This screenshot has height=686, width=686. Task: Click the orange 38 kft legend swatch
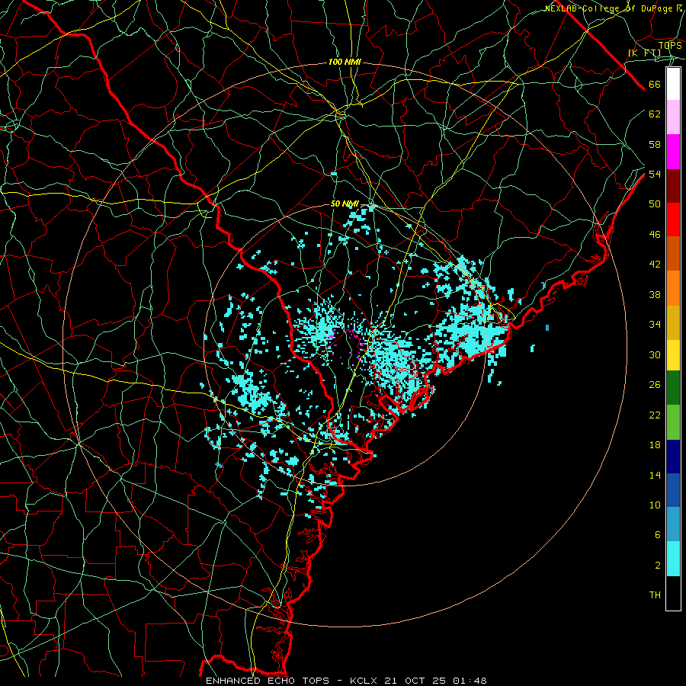click(x=673, y=288)
